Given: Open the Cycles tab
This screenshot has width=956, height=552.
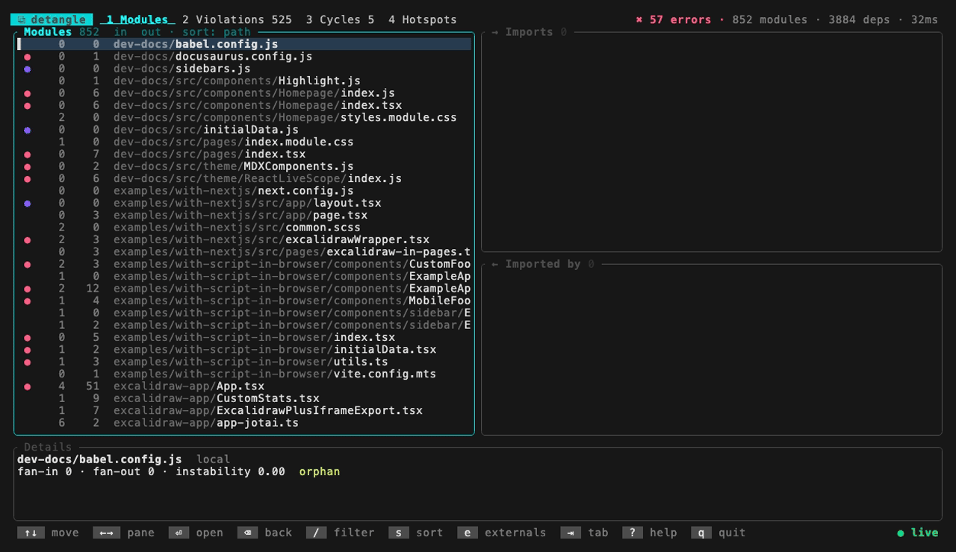Looking at the screenshot, I should (x=340, y=20).
